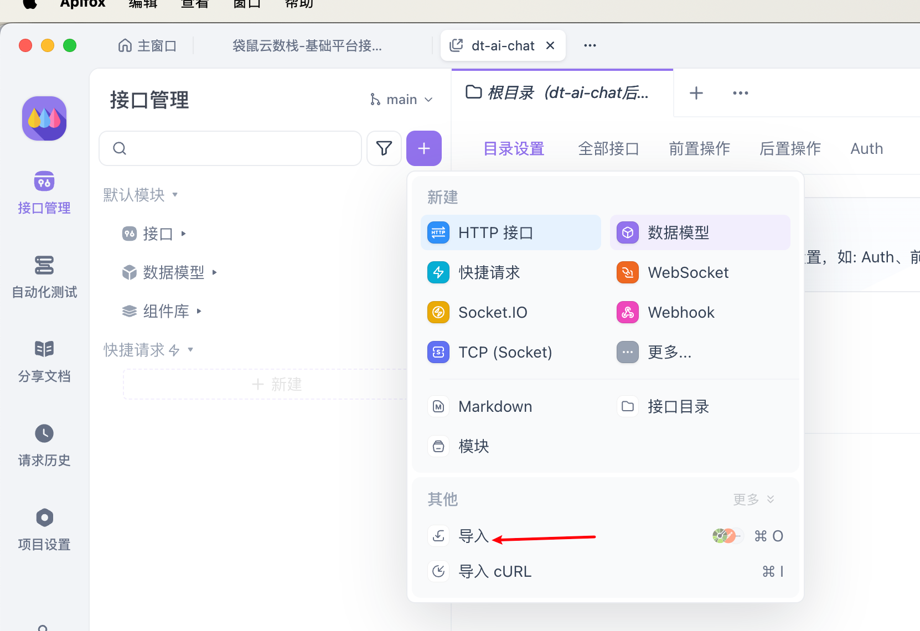This screenshot has height=631, width=920.
Task: Open the 请求历史 clock icon
Action: click(44, 433)
